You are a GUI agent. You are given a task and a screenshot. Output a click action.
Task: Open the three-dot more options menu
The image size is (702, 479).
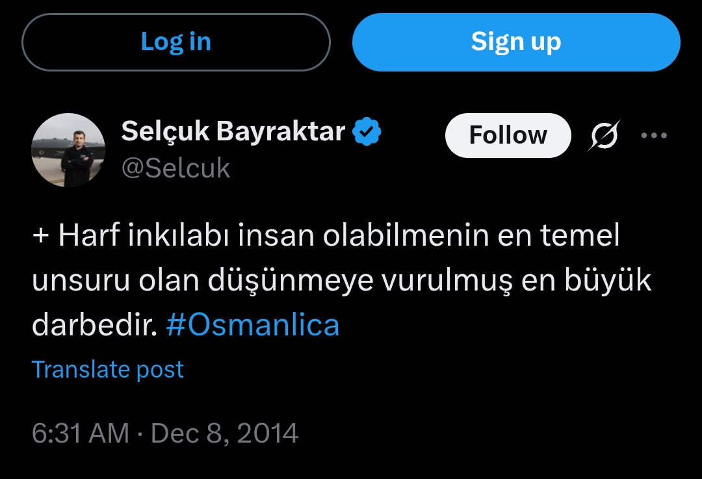654,135
